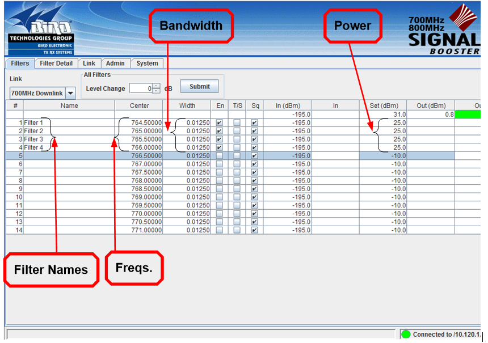Toggle Sq checkbox for Filter 1
This screenshot has width=488, height=343.
[x=255, y=122]
